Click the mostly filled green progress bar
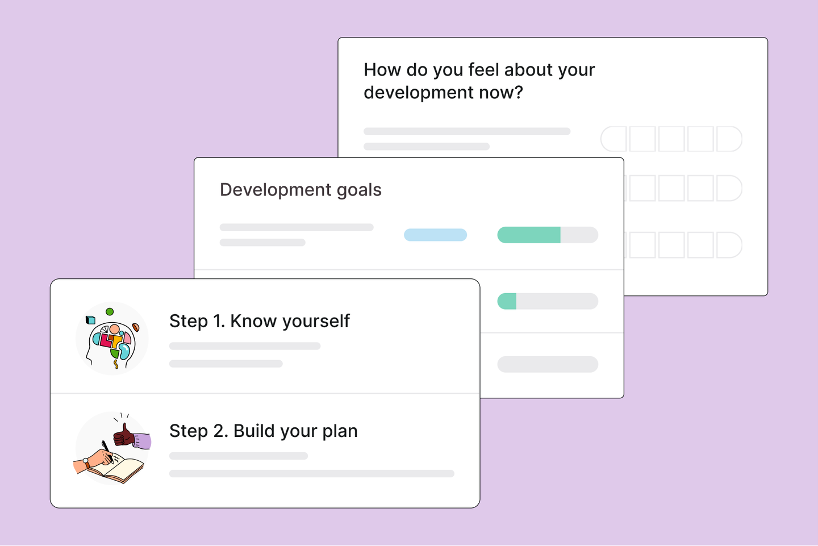This screenshot has height=546, width=818. click(548, 235)
